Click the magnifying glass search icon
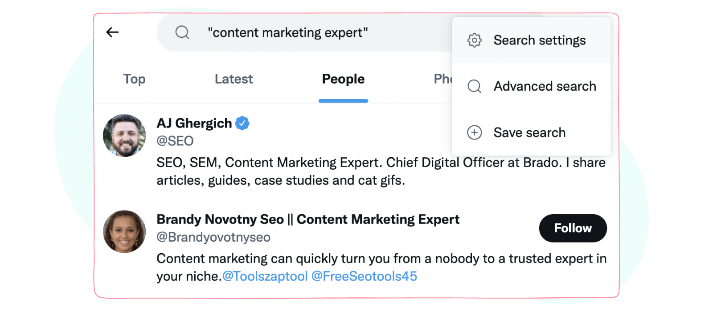The image size is (713, 311). (x=183, y=32)
